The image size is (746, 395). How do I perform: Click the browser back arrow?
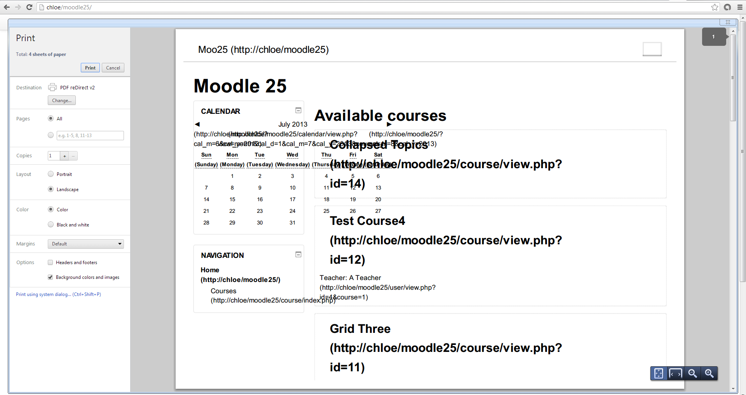[x=7, y=7]
